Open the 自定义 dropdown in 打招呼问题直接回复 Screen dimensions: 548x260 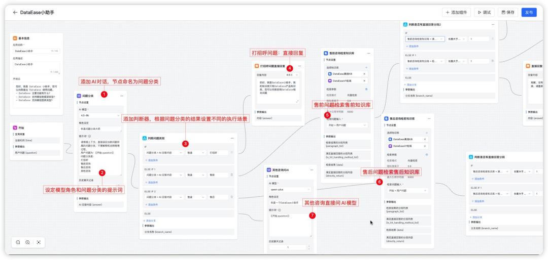[x=292, y=75]
